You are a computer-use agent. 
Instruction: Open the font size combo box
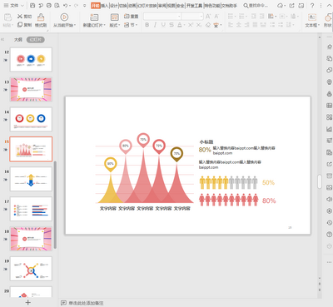[x=192, y=17]
